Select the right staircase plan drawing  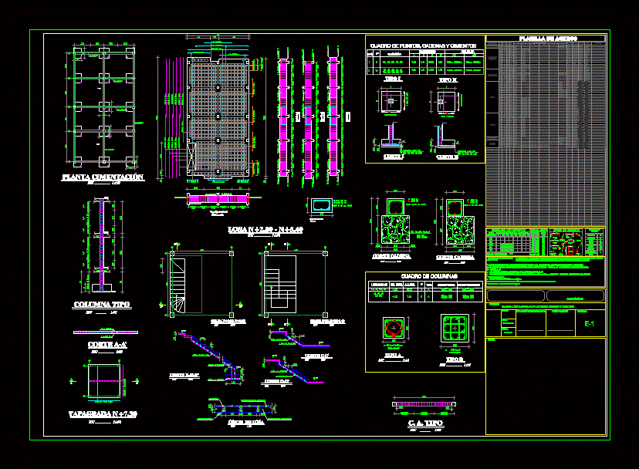[294, 282]
